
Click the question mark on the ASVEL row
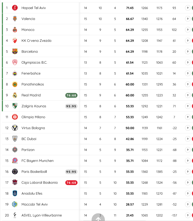(188, 215)
